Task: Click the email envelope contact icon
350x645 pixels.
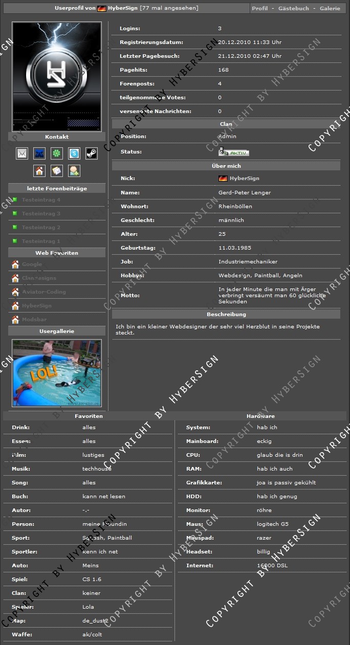Action: pyautogui.click(x=22, y=153)
